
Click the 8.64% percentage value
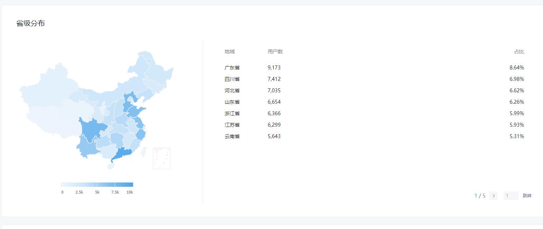[517, 68]
